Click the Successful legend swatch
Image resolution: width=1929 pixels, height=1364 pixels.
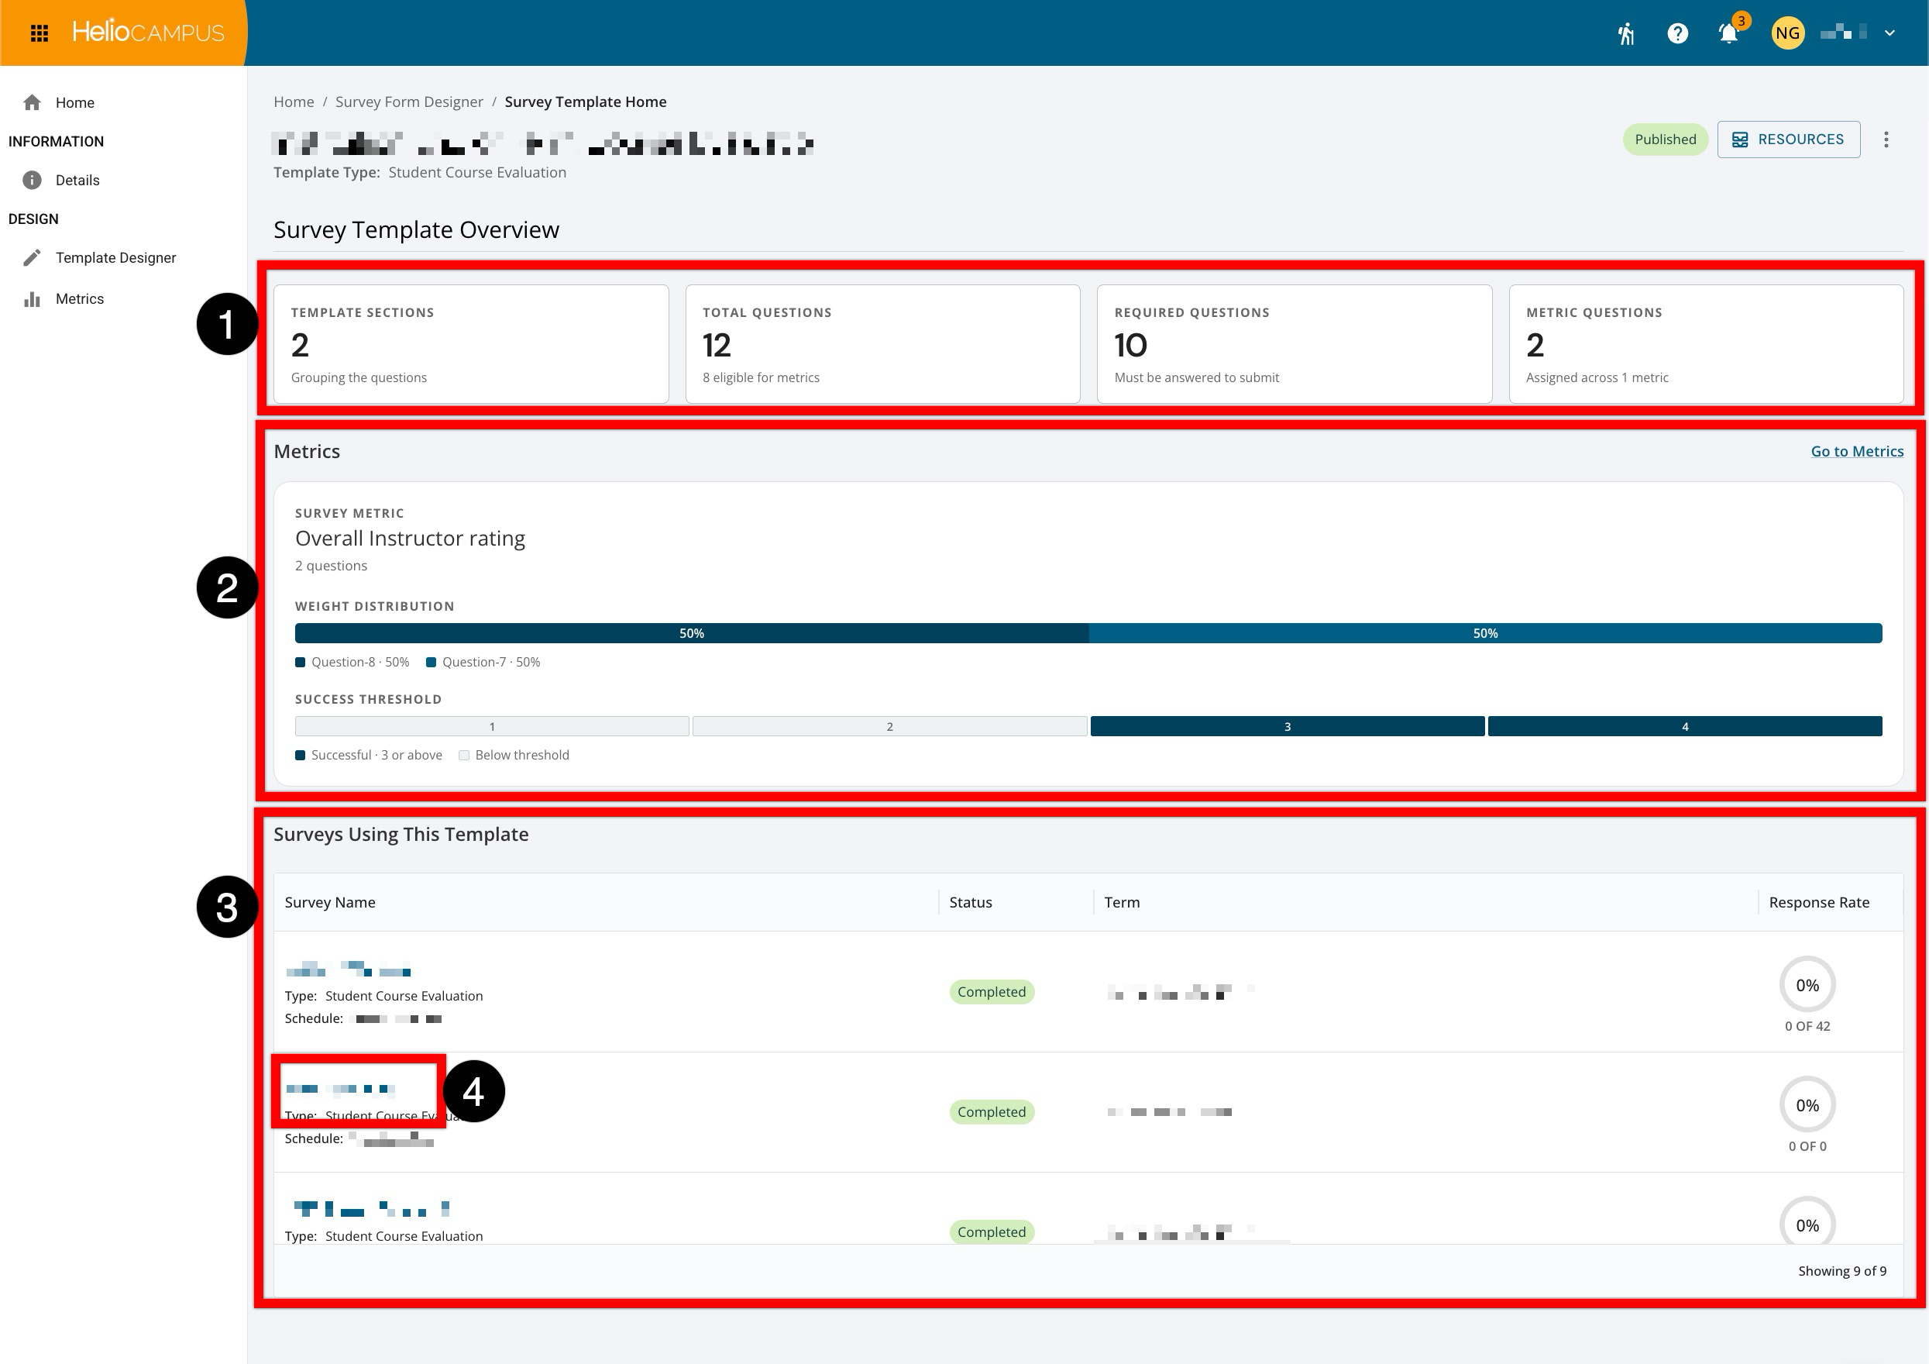(x=300, y=756)
